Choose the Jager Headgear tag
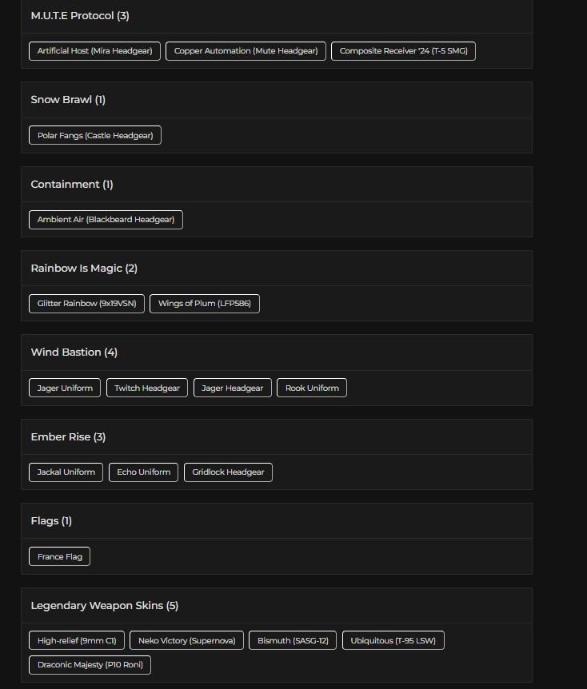 click(x=232, y=388)
